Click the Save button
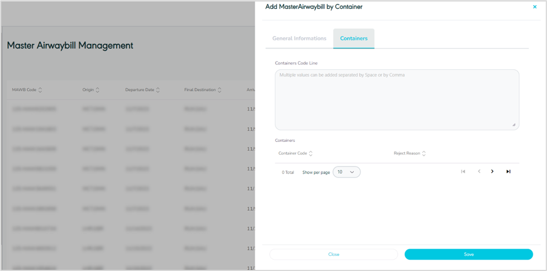 click(x=468, y=254)
